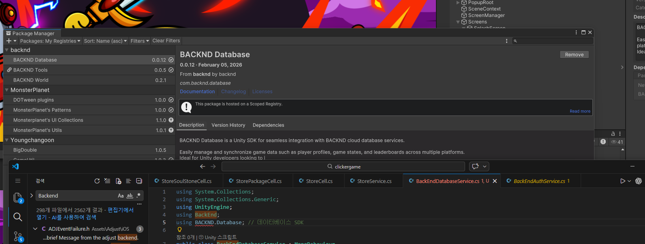Clear search results in the search panel

coord(107,181)
